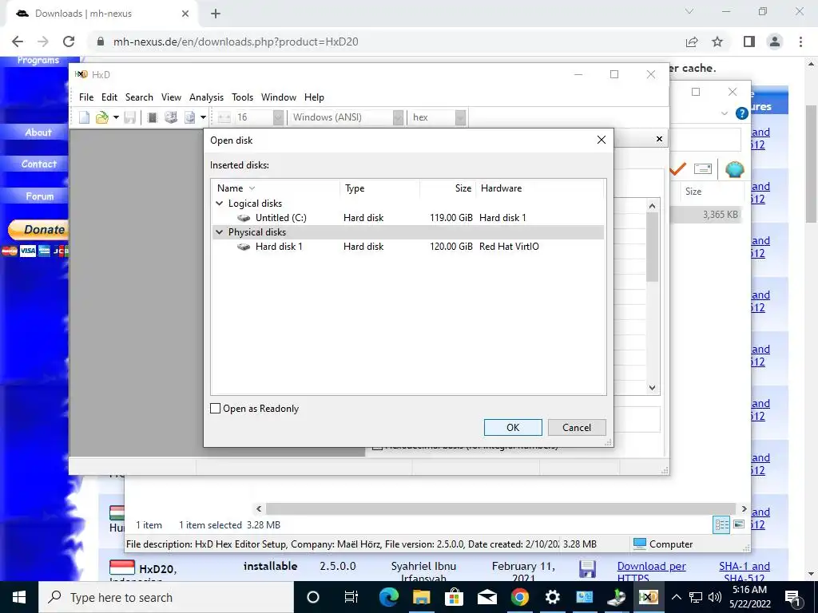Click the rename icon in Explorer ribbon
The height and width of the screenshot is (613, 818).
click(x=703, y=168)
